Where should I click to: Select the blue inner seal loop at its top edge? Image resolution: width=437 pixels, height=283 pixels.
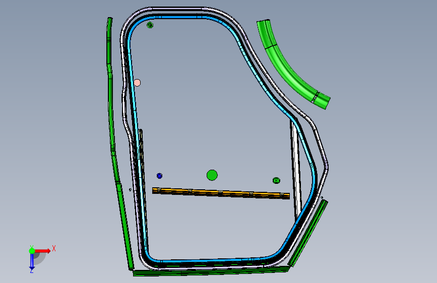point(181,17)
